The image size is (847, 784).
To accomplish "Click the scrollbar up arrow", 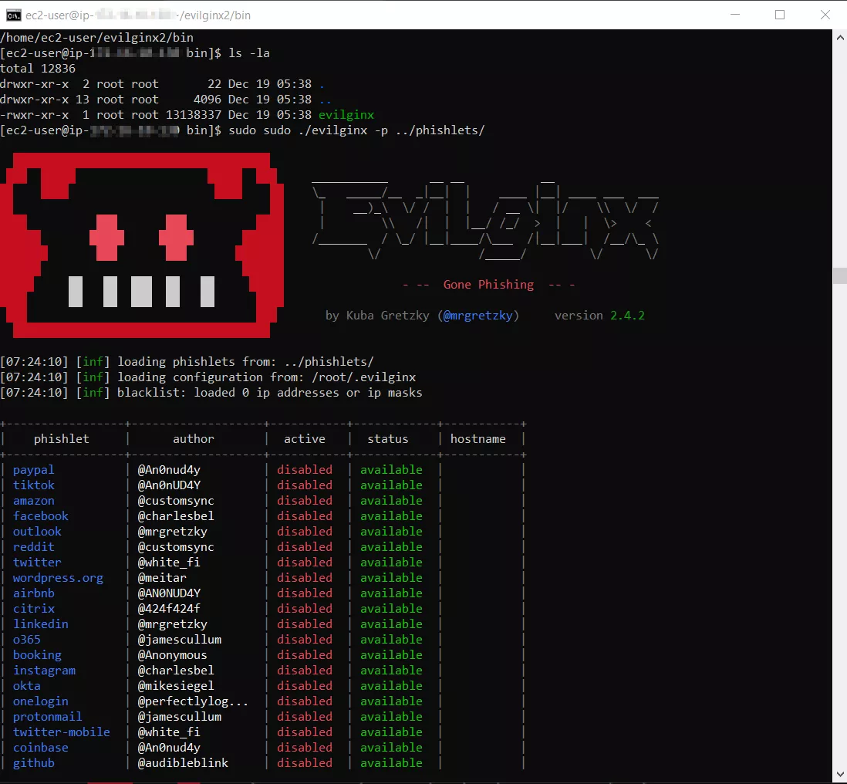I will (x=839, y=37).
